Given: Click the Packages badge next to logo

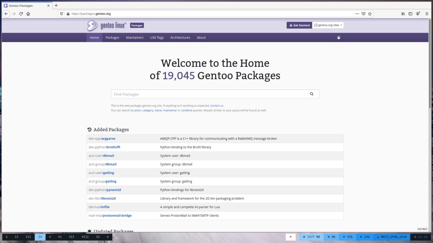Looking at the screenshot, I should [x=137, y=25].
